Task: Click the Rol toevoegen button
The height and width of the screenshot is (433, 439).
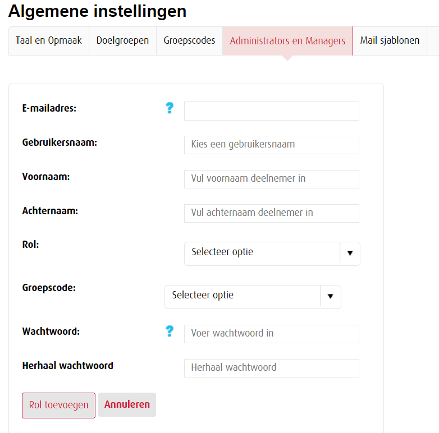Action: pyautogui.click(x=58, y=405)
